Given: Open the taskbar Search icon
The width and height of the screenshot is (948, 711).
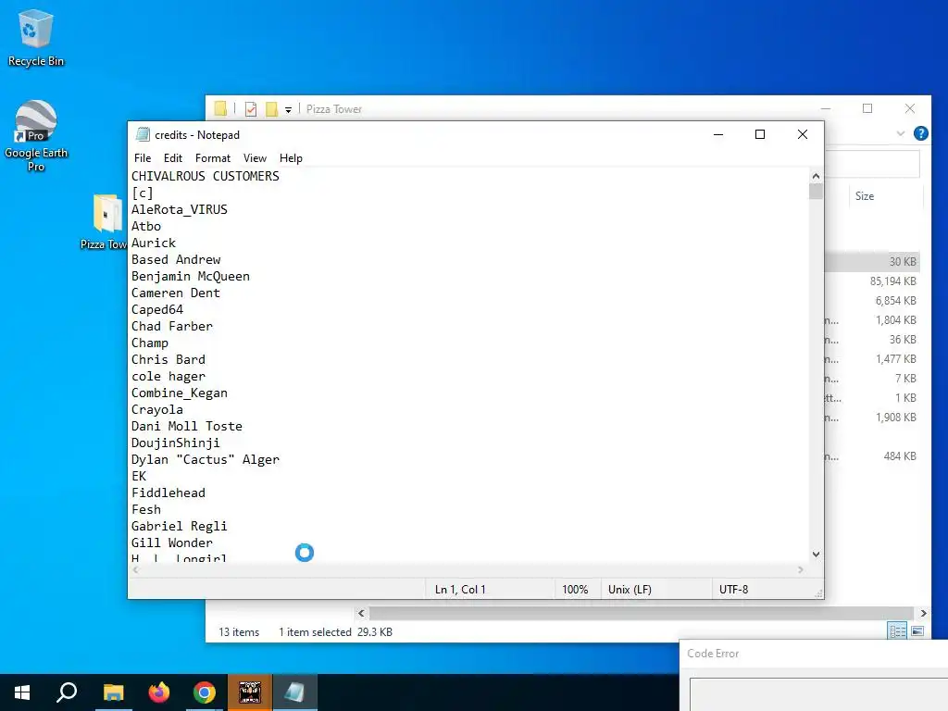Looking at the screenshot, I should pyautogui.click(x=67, y=692).
